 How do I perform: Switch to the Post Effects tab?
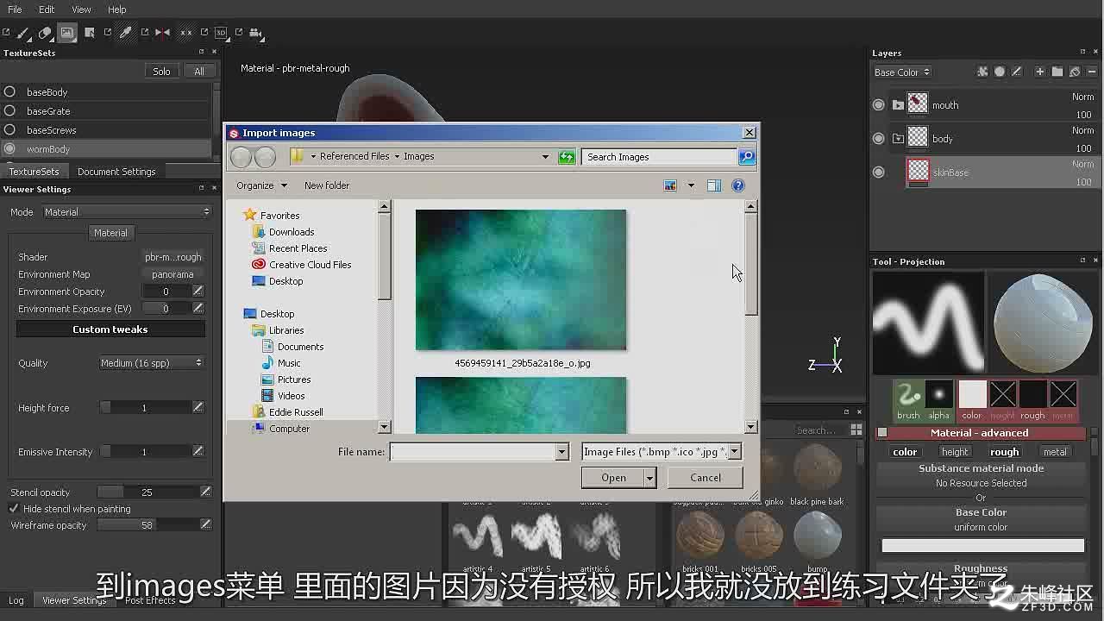tap(150, 600)
